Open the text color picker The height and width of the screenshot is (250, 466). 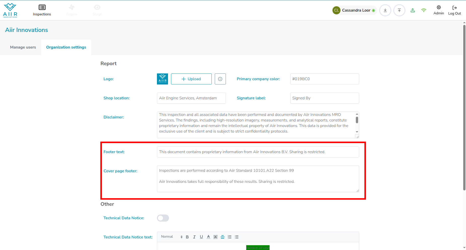[x=208, y=237]
